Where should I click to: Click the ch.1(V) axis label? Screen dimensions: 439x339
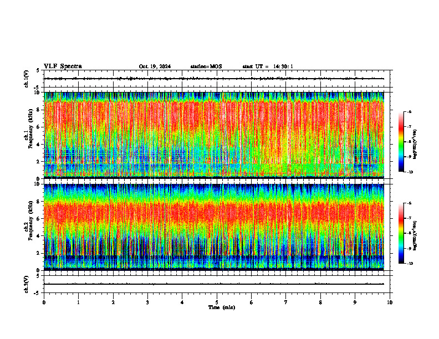point(27,79)
